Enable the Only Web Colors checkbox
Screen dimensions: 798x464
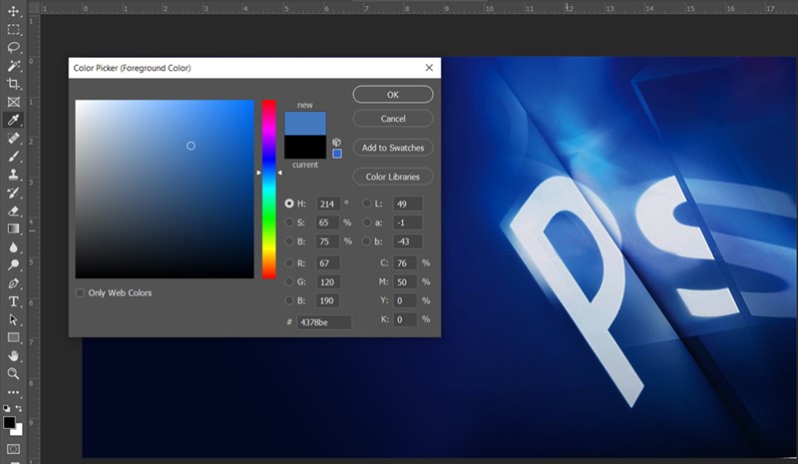tap(80, 292)
